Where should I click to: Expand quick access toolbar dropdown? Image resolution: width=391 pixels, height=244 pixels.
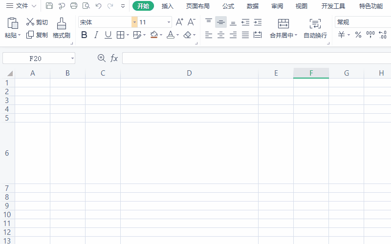[x=123, y=6]
